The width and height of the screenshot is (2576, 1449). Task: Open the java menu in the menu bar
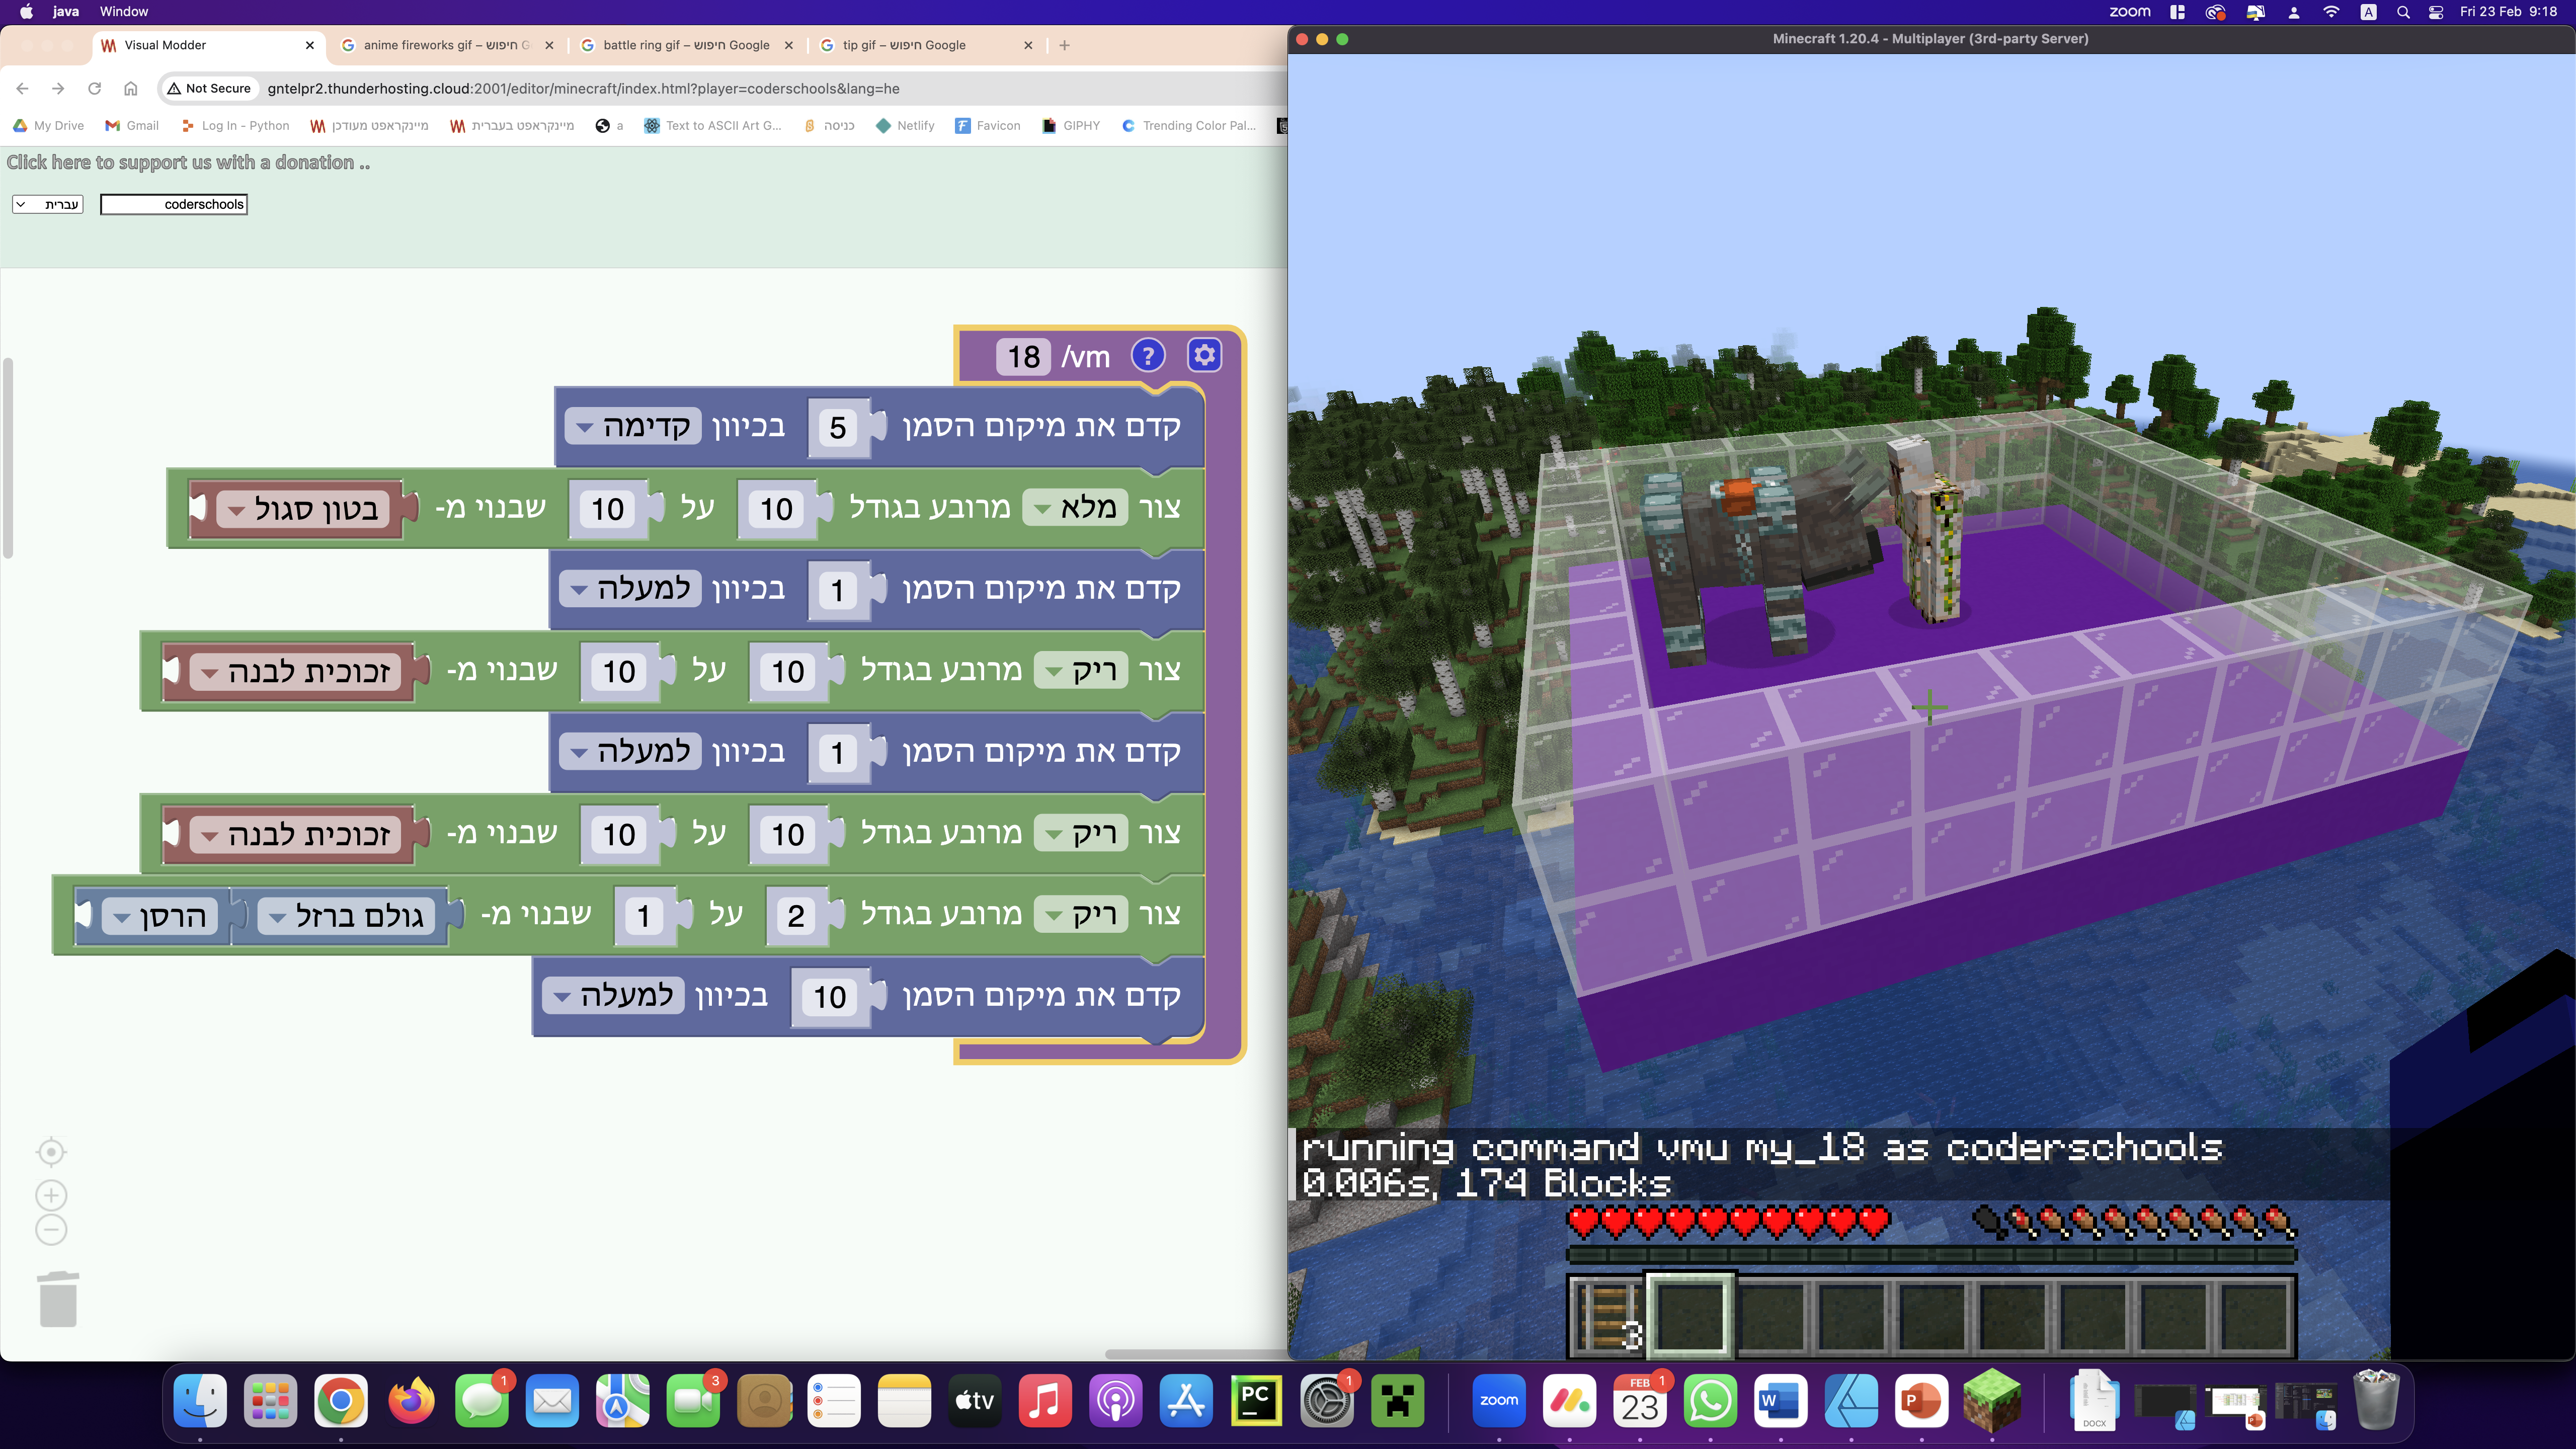pyautogui.click(x=66, y=12)
